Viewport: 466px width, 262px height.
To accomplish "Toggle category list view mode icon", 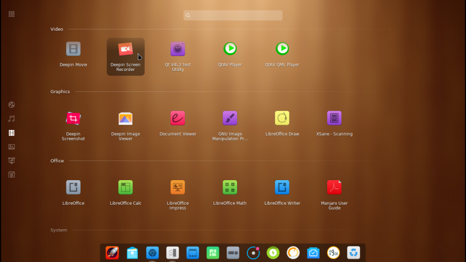I will pyautogui.click(x=12, y=14).
